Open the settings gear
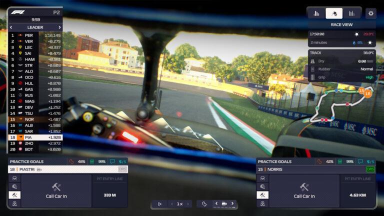This screenshot has width=384, height=216. [371, 13]
